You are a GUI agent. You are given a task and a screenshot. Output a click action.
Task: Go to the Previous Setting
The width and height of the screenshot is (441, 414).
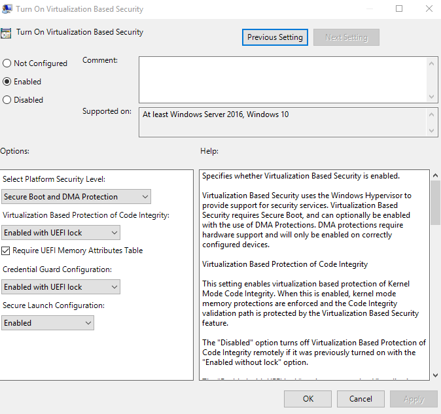point(275,37)
